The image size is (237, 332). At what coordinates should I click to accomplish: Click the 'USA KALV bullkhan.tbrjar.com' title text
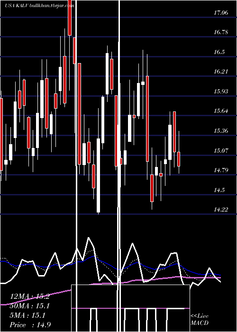[39, 6]
